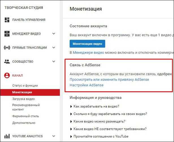Viewport: 174px width, 142px height.
Task: Click the Связь с AdSense heading
Action: click(85, 65)
